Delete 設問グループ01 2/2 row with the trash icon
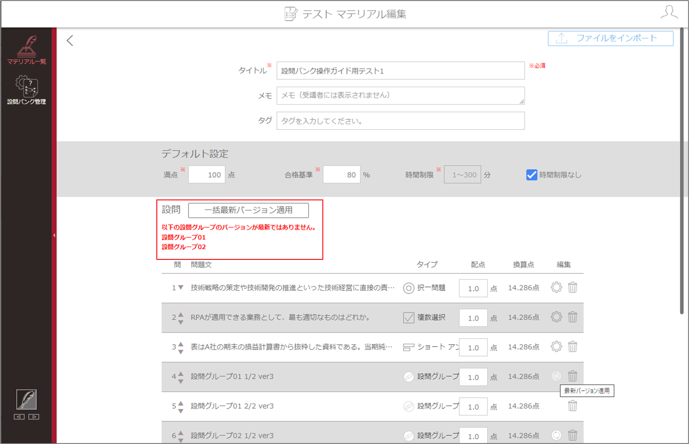 coord(572,406)
